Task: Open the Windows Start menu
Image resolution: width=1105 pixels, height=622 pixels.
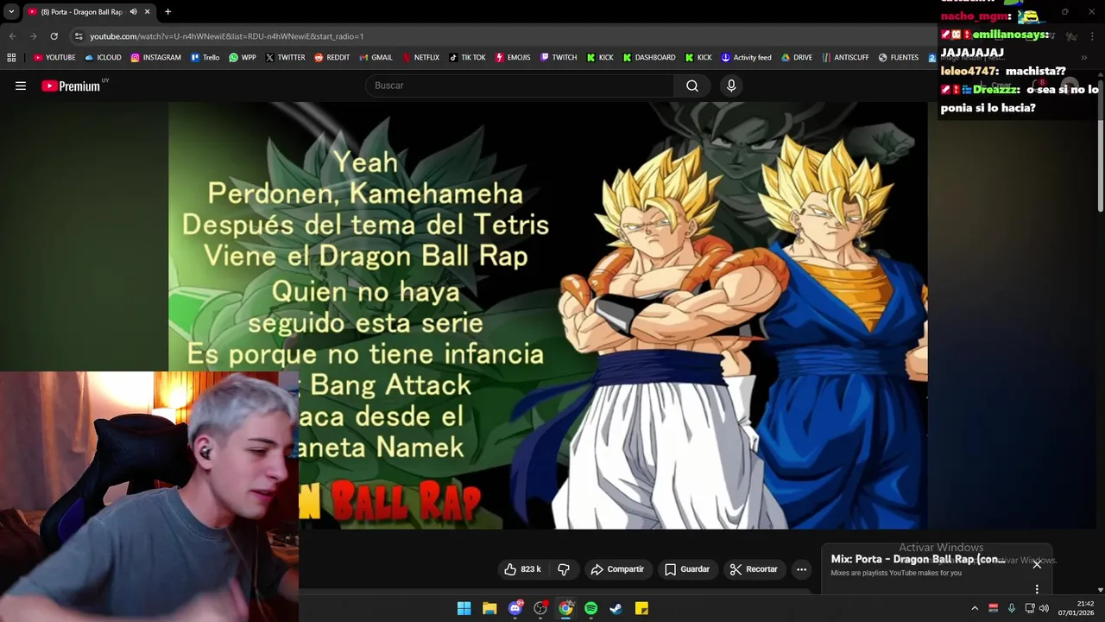Action: [x=464, y=608]
